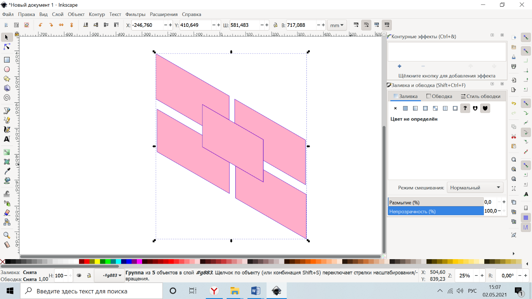
Task: Select the Text tool
Action: (x=7, y=139)
